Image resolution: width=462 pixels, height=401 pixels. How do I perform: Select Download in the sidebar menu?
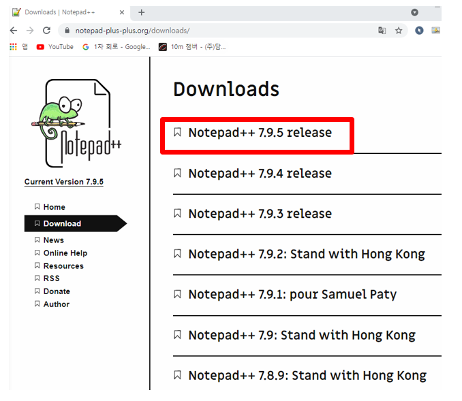click(x=76, y=223)
